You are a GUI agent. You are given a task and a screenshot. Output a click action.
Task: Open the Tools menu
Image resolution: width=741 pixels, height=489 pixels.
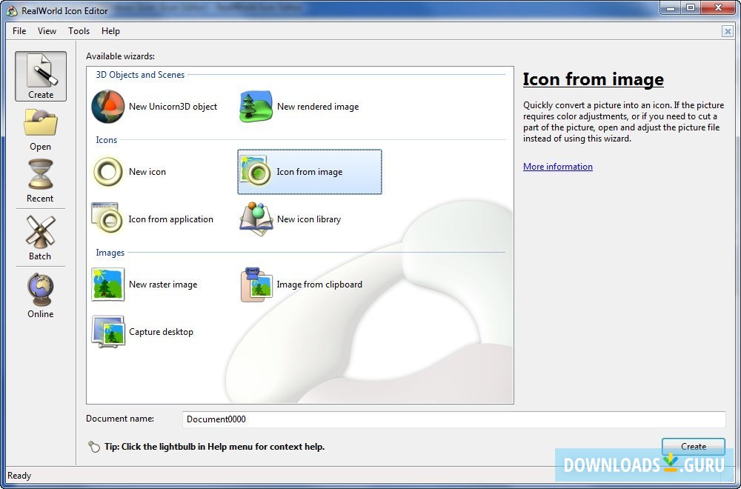pos(79,31)
